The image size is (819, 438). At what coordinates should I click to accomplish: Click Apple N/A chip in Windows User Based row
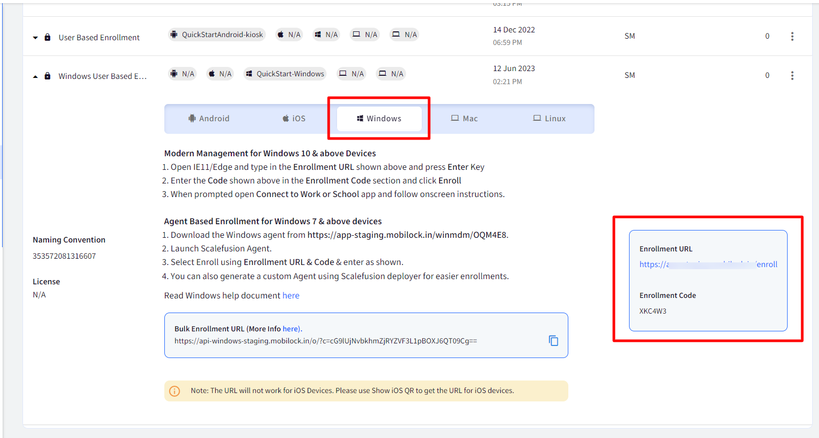tap(220, 74)
